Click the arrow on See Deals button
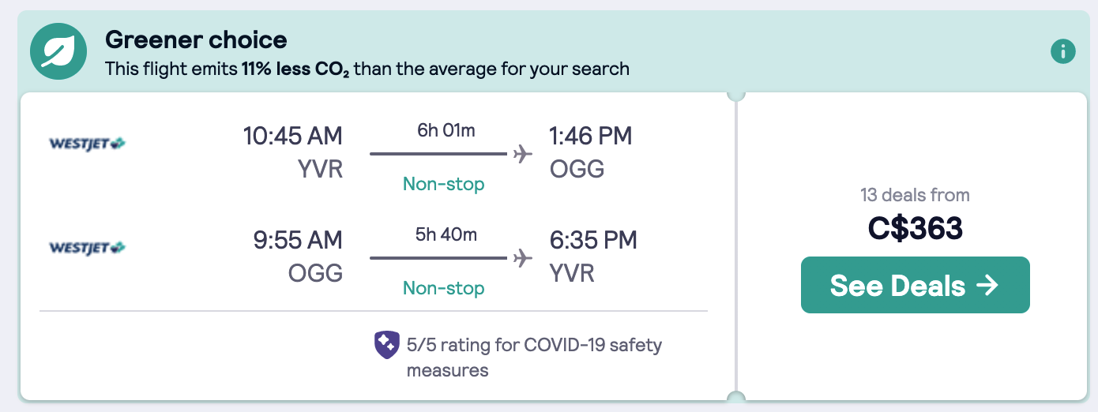1098x412 pixels. coord(987,285)
